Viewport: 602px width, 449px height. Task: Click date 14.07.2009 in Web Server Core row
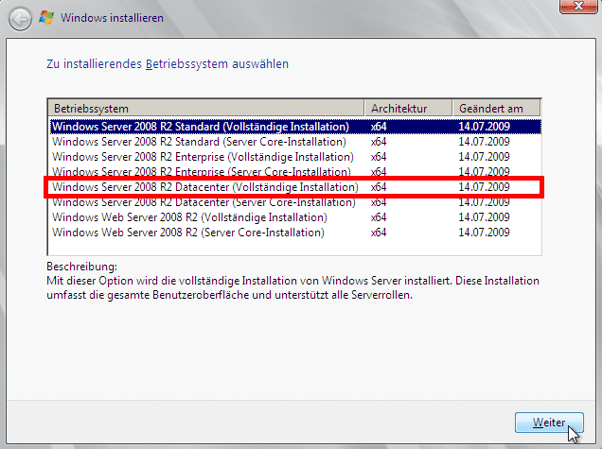[484, 233]
